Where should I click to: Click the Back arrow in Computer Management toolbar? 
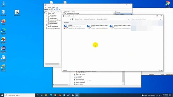coord(45,9)
